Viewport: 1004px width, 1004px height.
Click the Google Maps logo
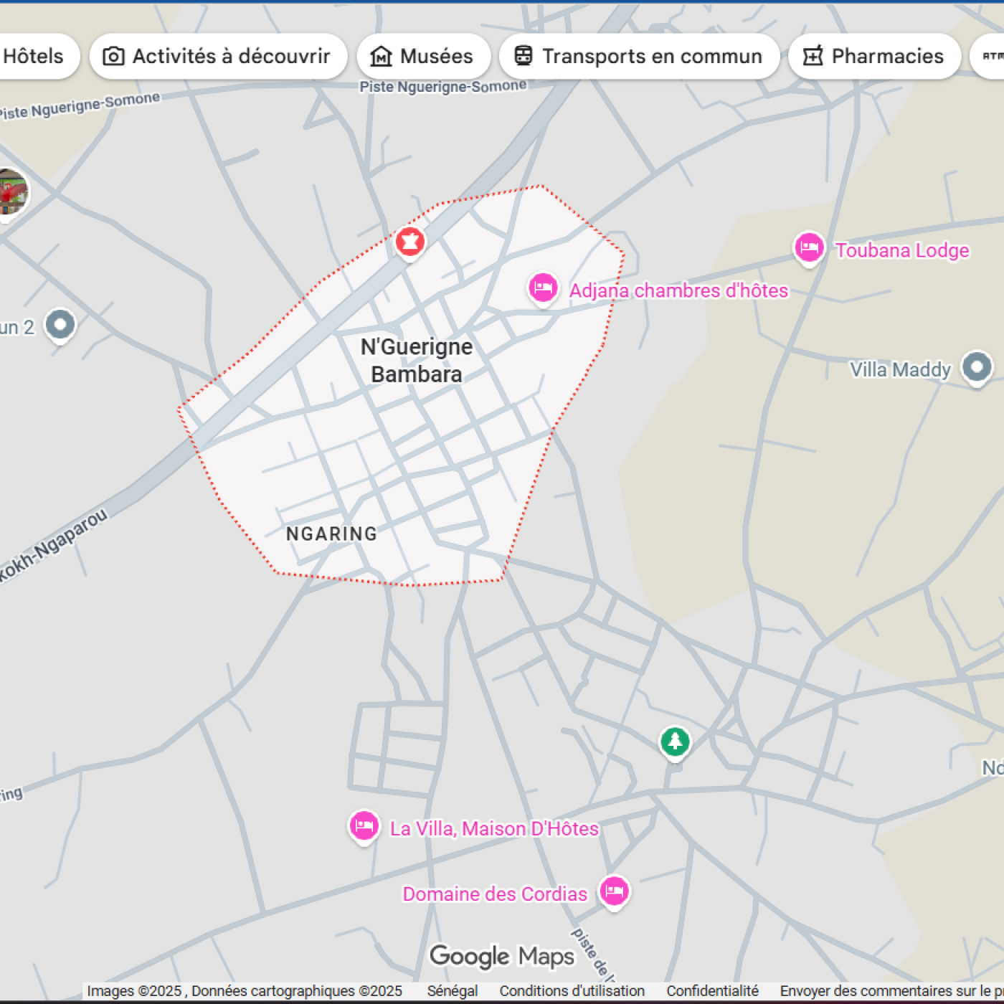tap(502, 956)
